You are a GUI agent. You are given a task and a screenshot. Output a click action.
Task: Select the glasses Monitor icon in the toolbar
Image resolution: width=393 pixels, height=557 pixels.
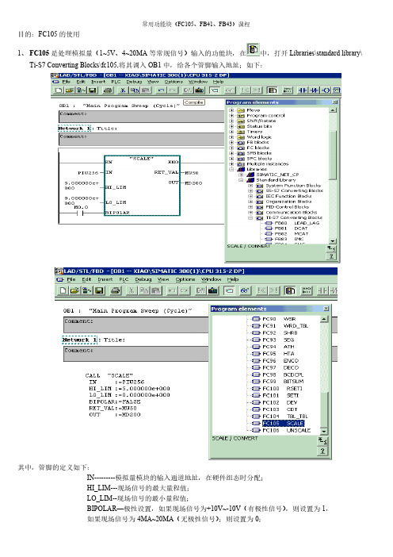coord(244,290)
